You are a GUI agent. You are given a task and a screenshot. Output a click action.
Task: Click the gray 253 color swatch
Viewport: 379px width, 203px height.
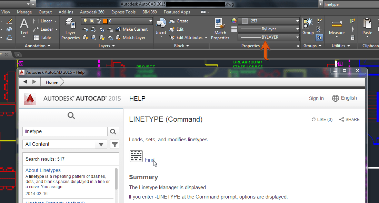pyautogui.click(x=245, y=21)
